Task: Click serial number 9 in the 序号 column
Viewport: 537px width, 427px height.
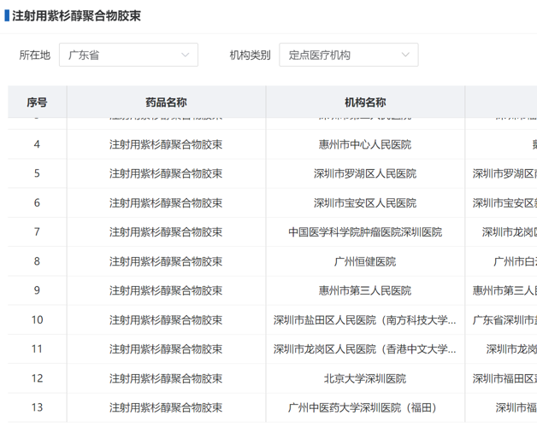Action: tap(37, 290)
